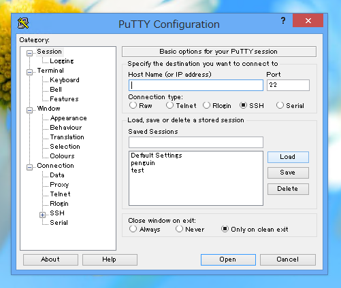Open the Window category
341x288 pixels.
49,109
